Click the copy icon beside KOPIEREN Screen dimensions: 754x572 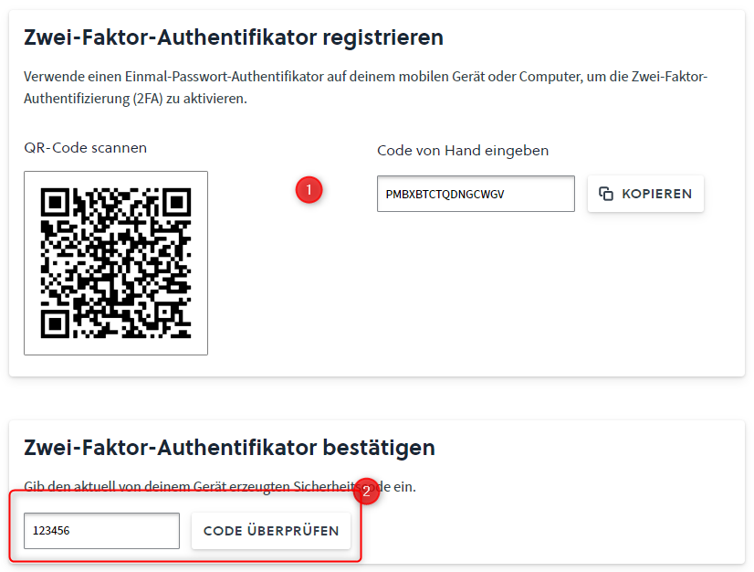click(x=606, y=194)
